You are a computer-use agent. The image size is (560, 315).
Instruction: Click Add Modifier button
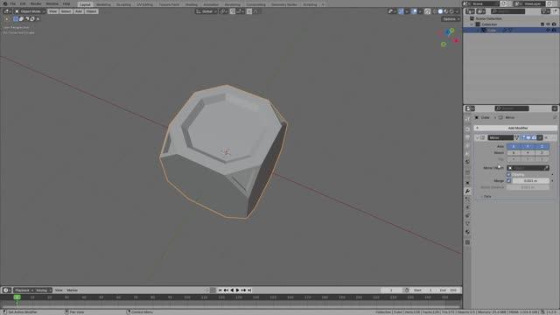point(515,128)
